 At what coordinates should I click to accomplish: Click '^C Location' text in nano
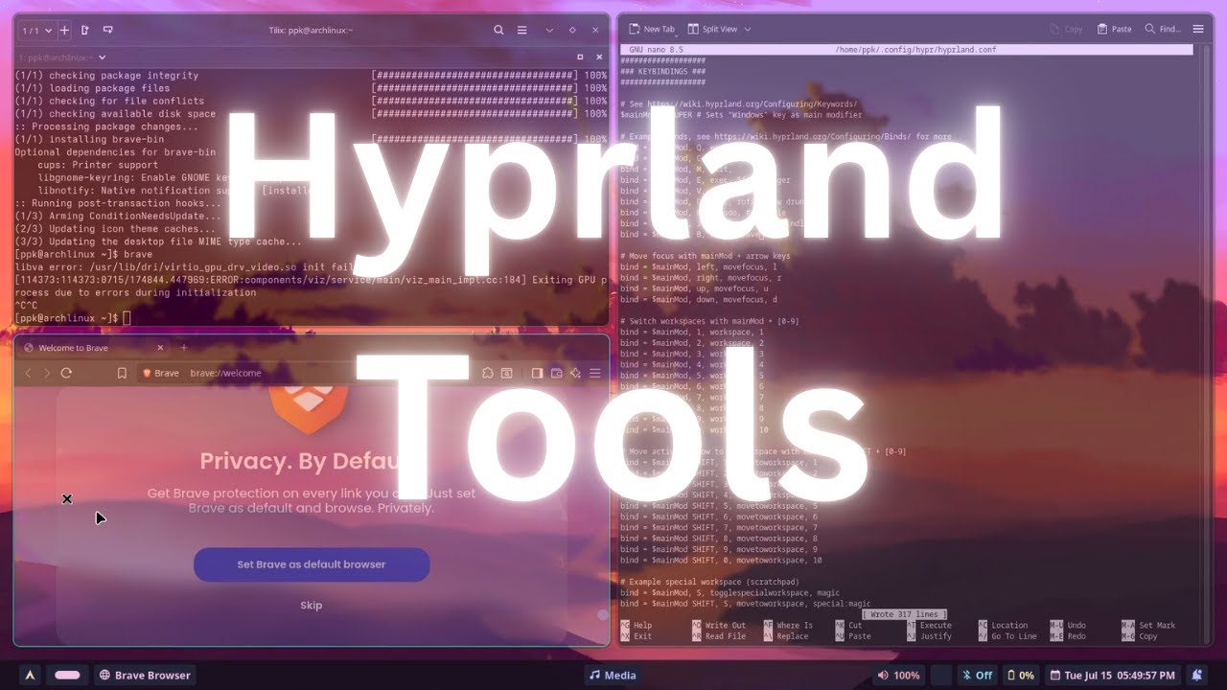(1004, 626)
